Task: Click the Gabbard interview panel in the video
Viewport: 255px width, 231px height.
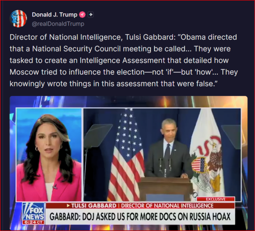Action: coord(49,154)
